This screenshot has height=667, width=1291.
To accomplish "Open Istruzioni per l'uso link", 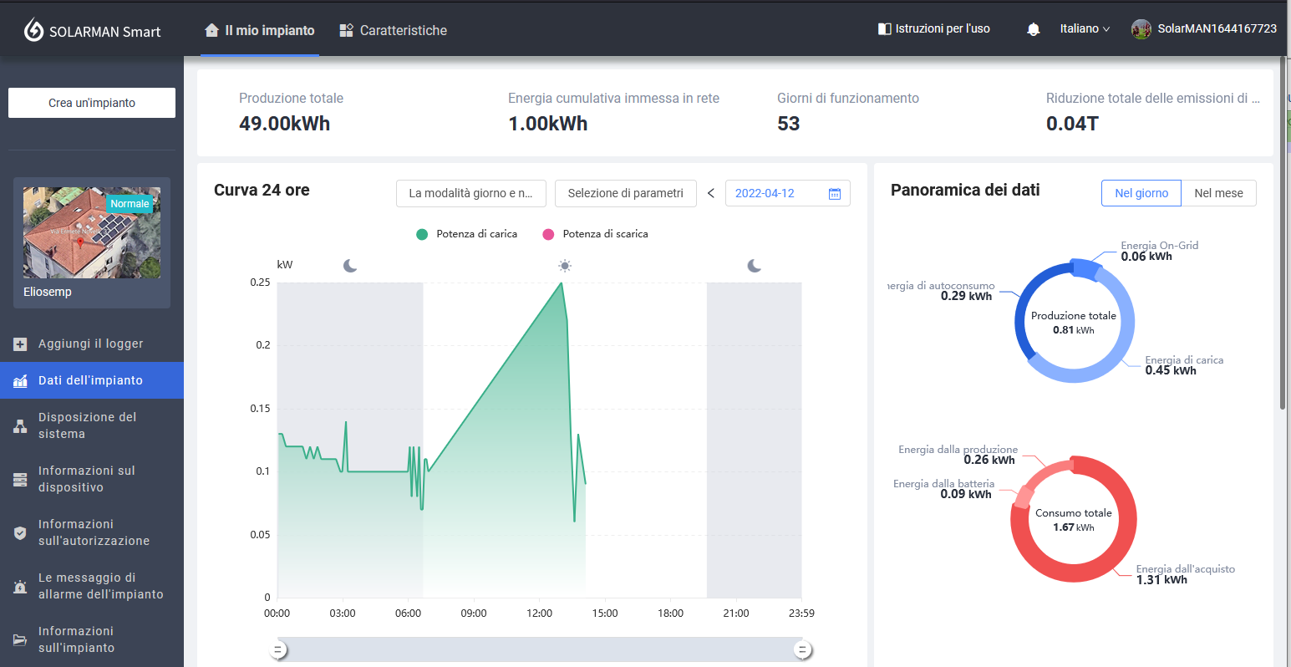I will (933, 29).
